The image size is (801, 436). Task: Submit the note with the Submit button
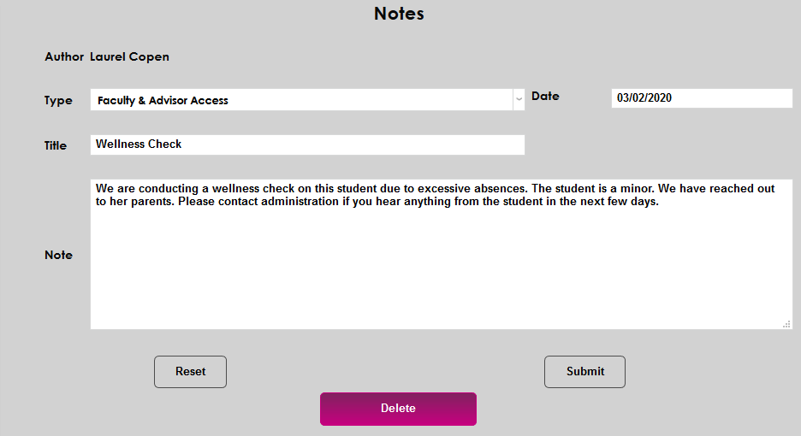click(584, 372)
